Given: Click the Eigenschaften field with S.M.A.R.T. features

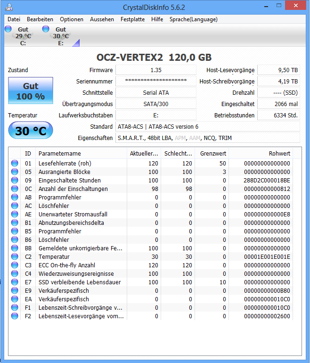Looking at the screenshot, I should [x=208, y=138].
